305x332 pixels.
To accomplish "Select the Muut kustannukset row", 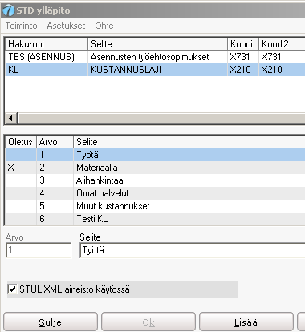I will click(x=155, y=206).
